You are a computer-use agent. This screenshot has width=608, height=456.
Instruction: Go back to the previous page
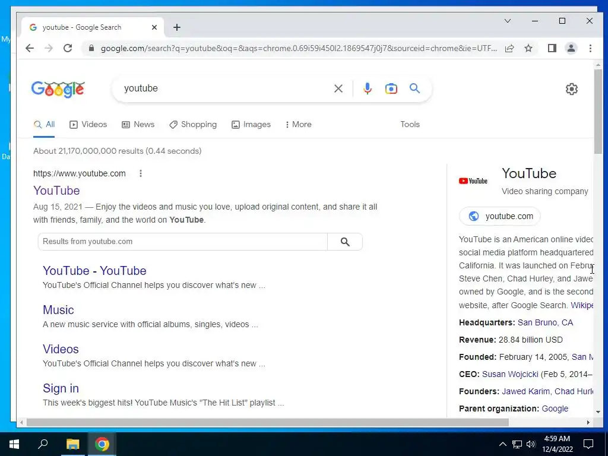click(30, 48)
